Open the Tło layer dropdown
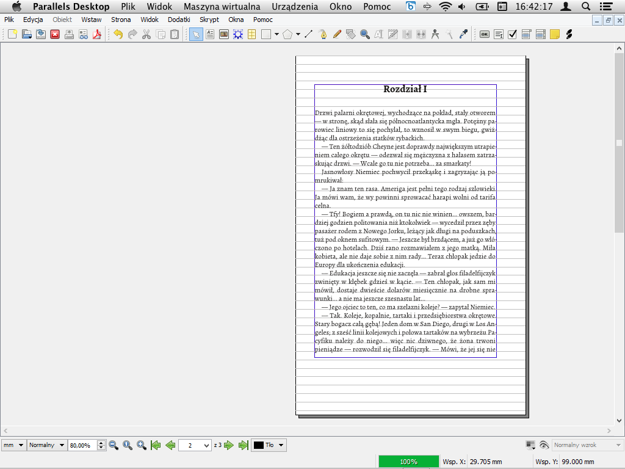Screen dimensions: 625x469 (x=269, y=445)
